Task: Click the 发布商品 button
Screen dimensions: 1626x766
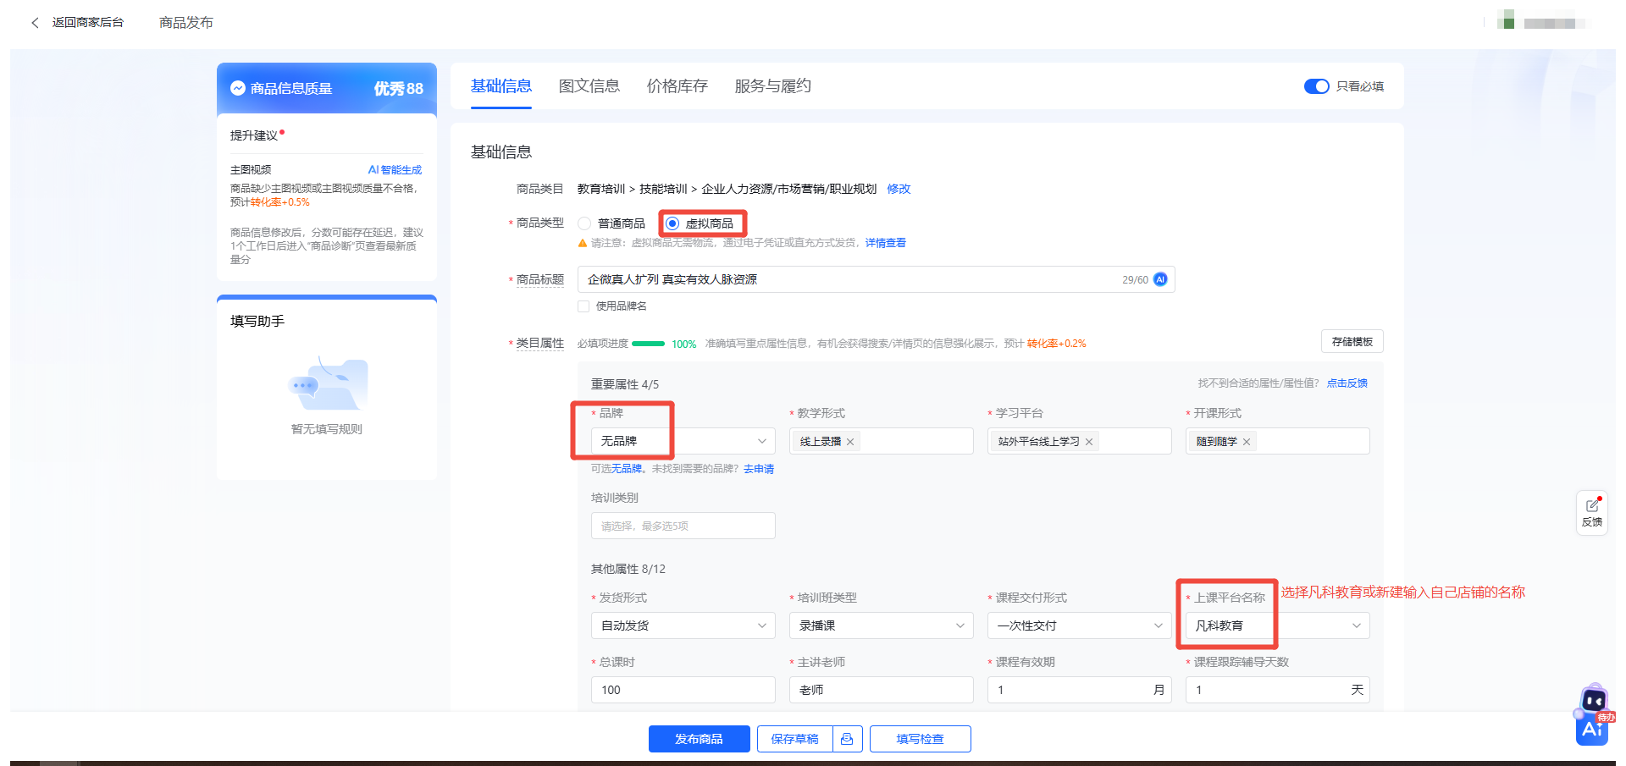Action: [699, 739]
